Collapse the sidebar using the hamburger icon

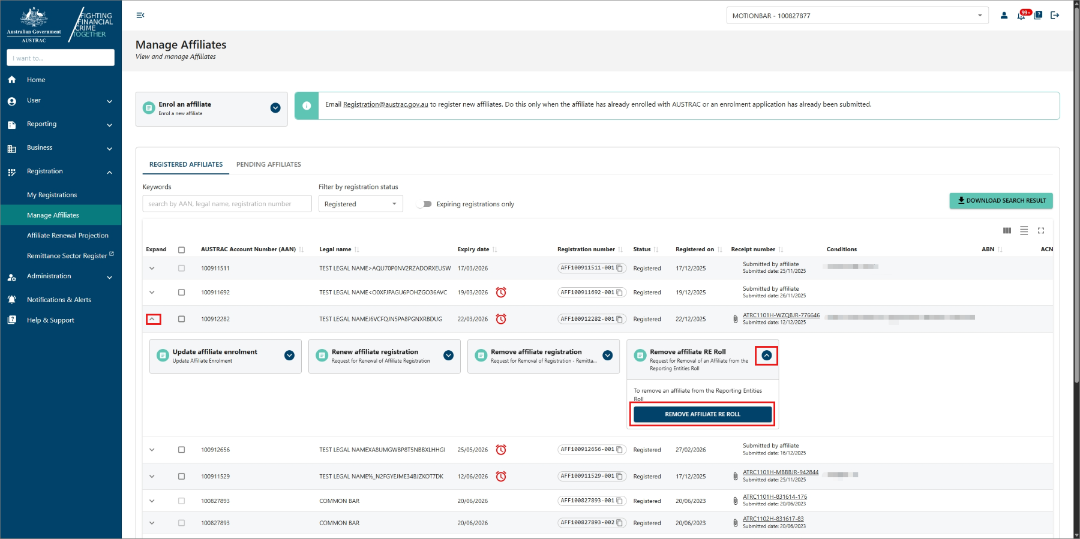coord(140,16)
